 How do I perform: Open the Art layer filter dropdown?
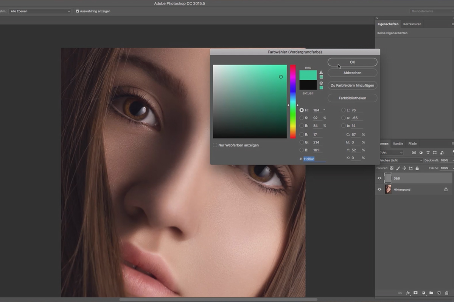click(x=391, y=153)
